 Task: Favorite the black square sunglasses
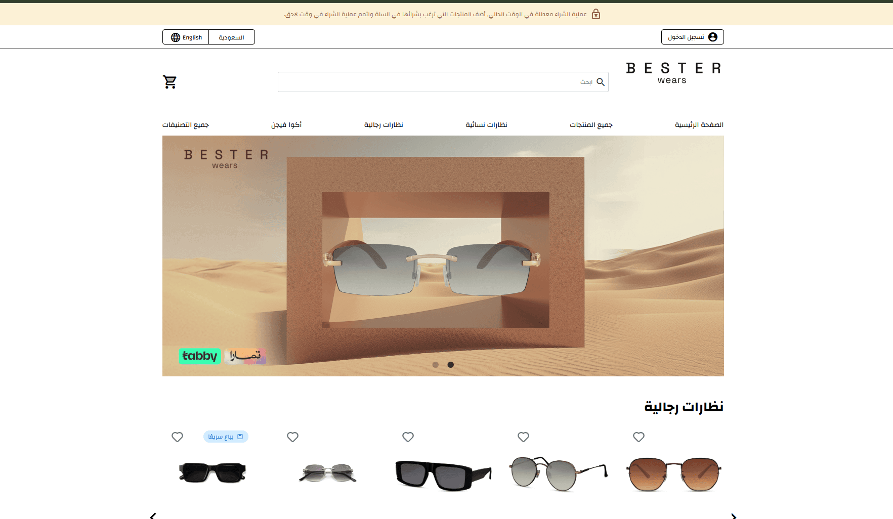tap(177, 437)
